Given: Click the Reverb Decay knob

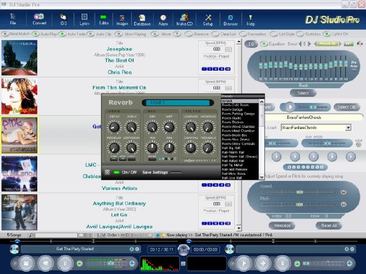Looking at the screenshot, I should (x=114, y=127).
